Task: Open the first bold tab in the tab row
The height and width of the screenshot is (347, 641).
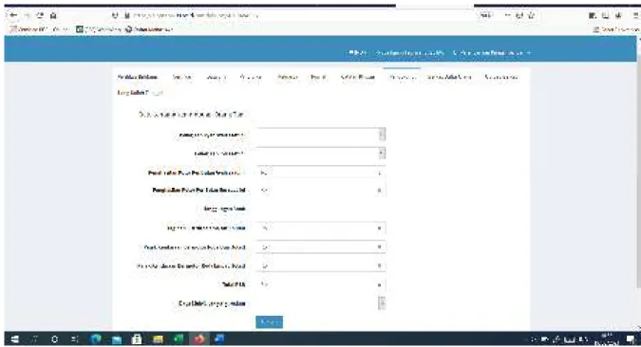Action: [x=138, y=77]
